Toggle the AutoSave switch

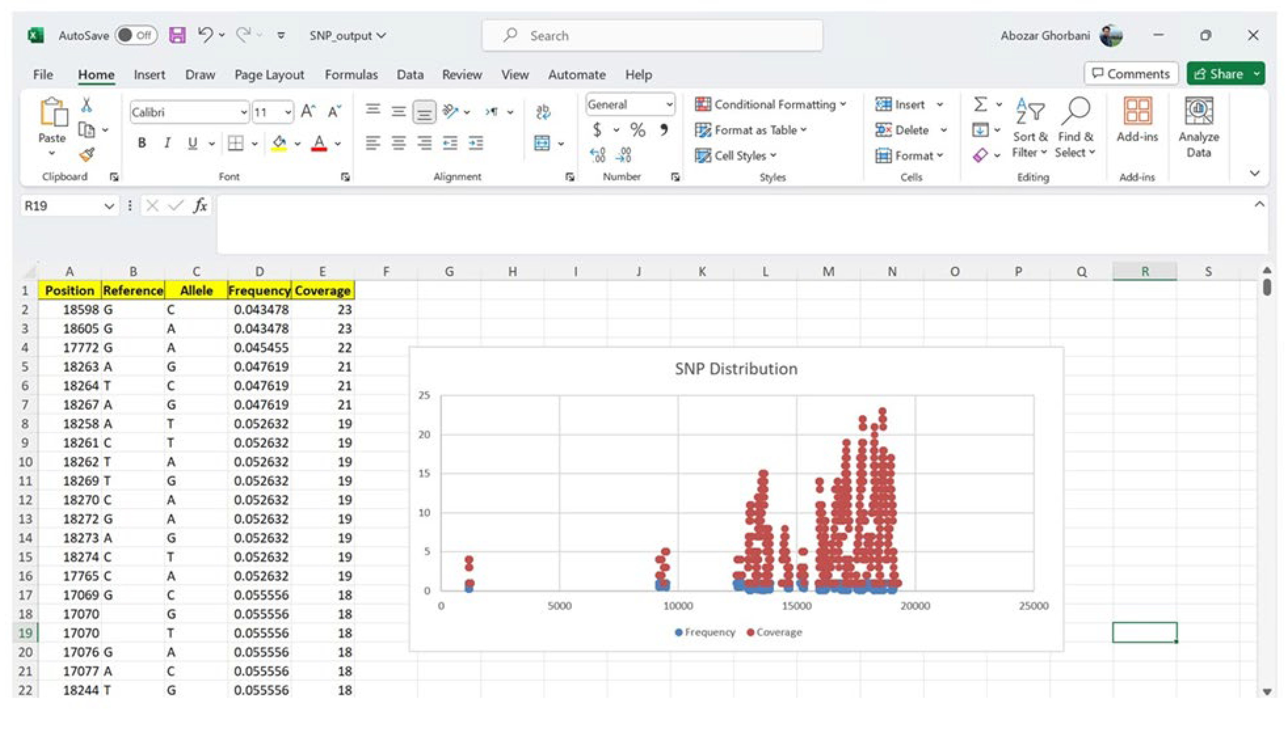tap(136, 35)
